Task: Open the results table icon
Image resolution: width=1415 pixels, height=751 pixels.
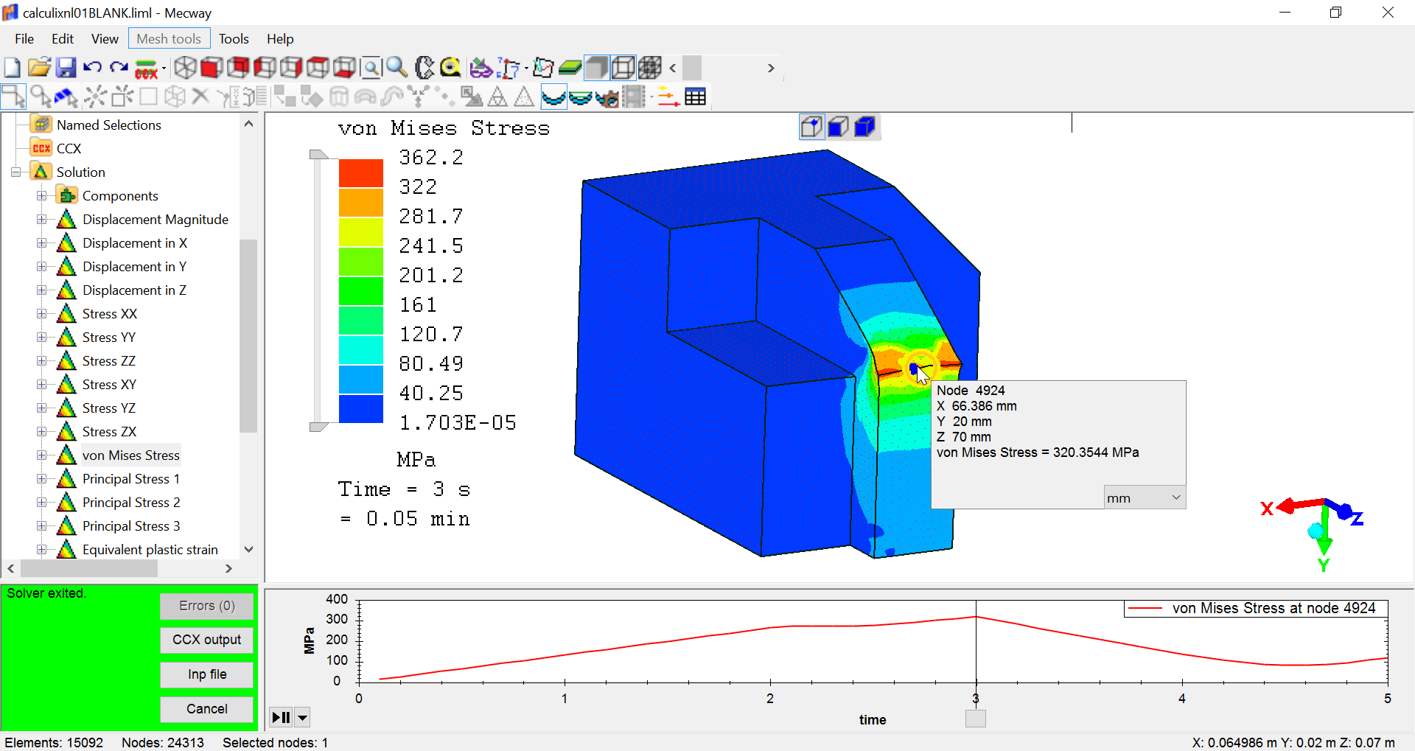Action: [x=695, y=97]
